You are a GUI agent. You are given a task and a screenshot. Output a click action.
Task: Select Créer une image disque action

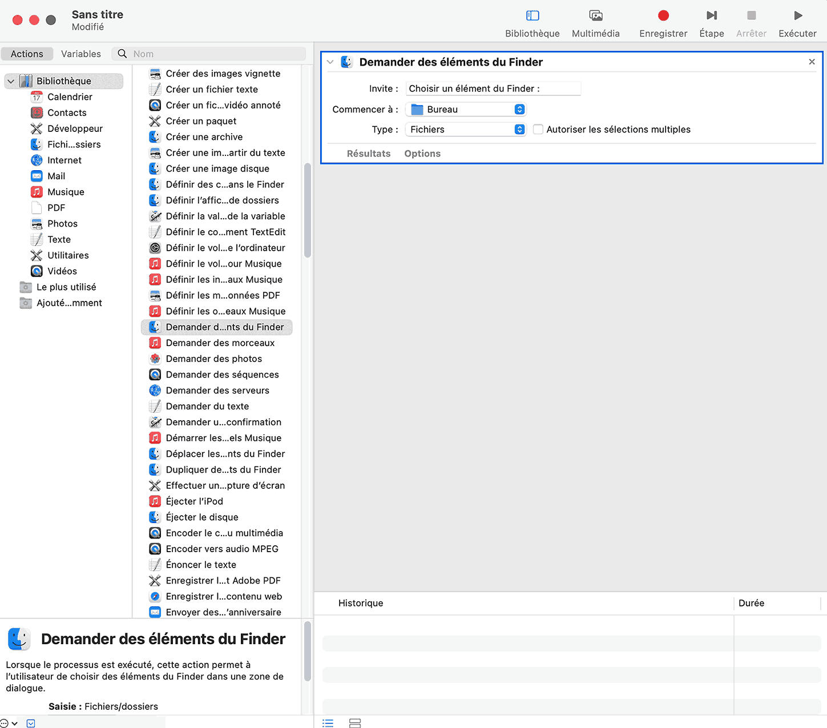click(x=217, y=169)
